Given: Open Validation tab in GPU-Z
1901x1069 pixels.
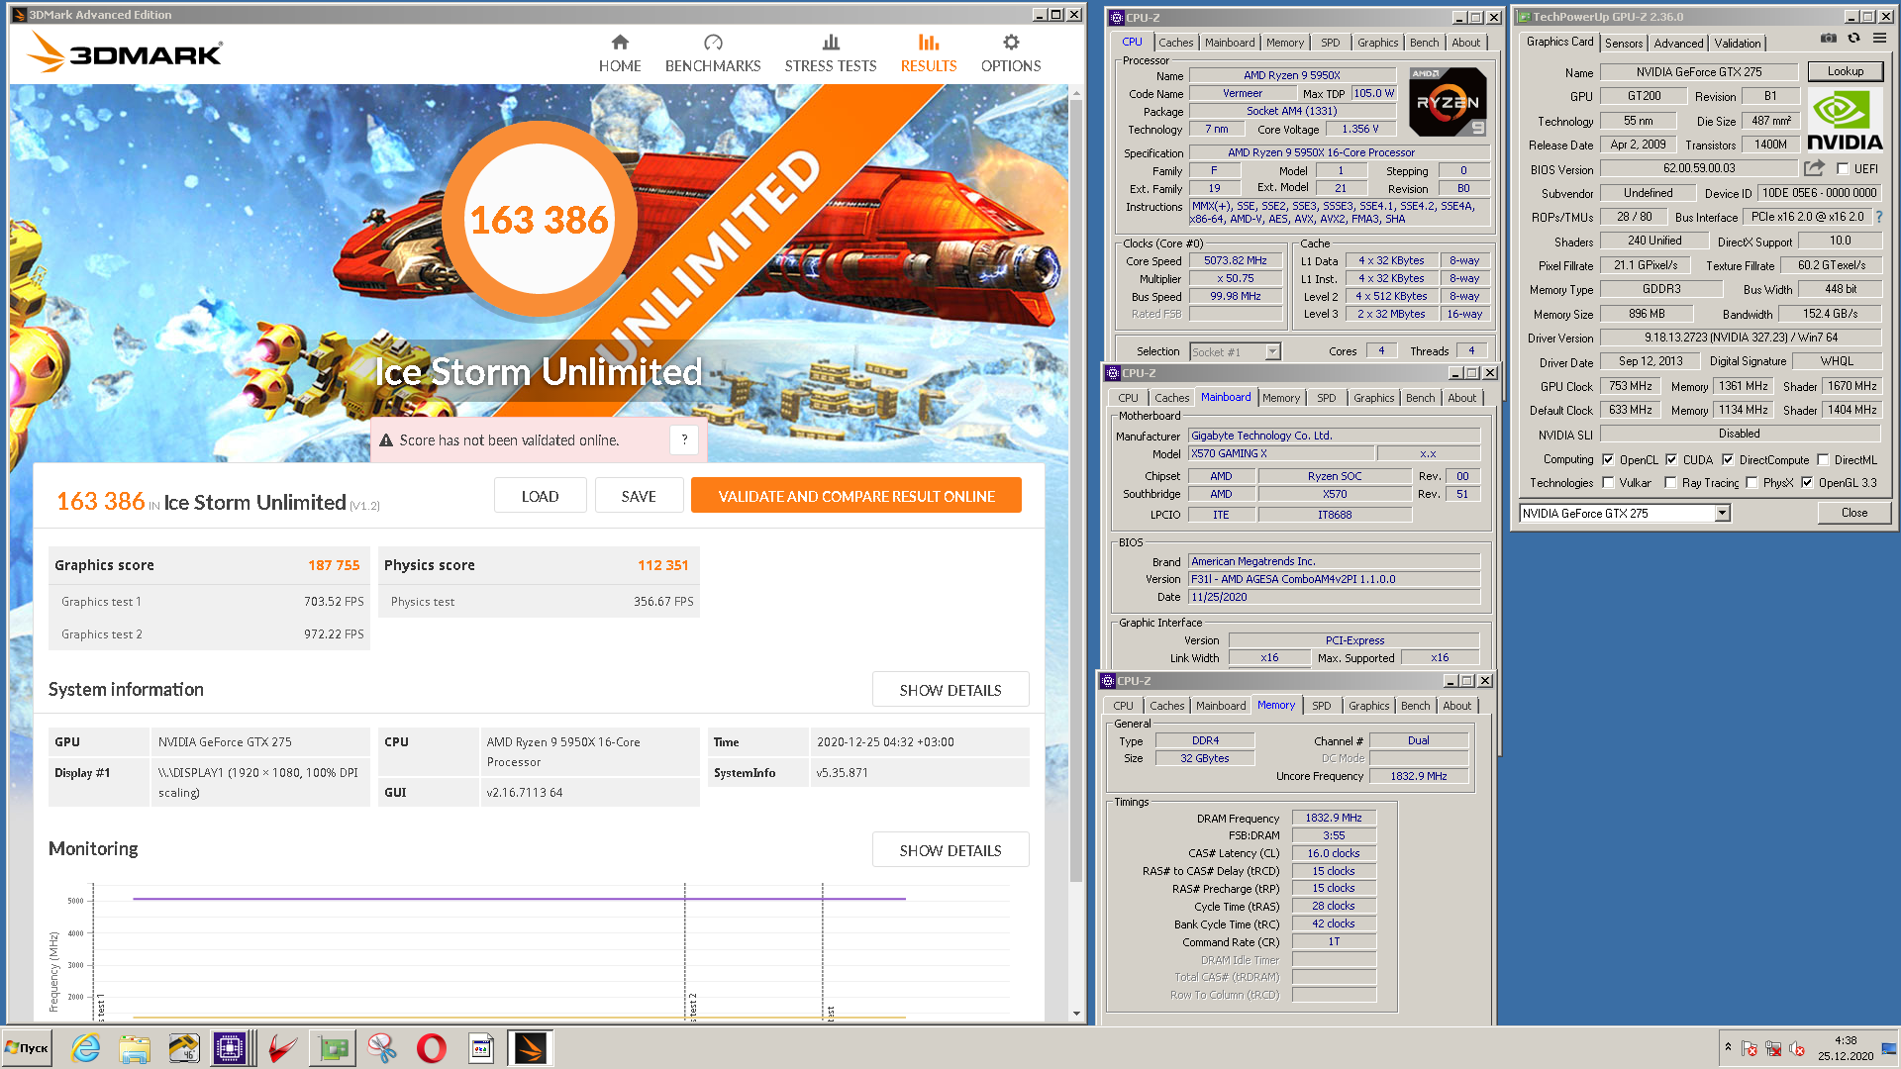Looking at the screenshot, I should click(1738, 43).
